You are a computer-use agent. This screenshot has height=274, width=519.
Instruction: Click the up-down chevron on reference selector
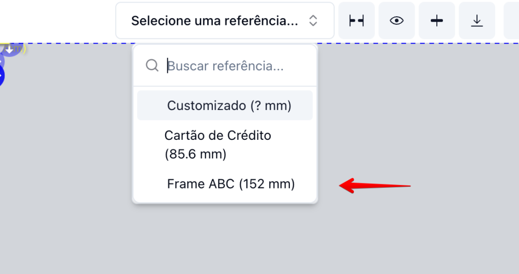tap(313, 21)
